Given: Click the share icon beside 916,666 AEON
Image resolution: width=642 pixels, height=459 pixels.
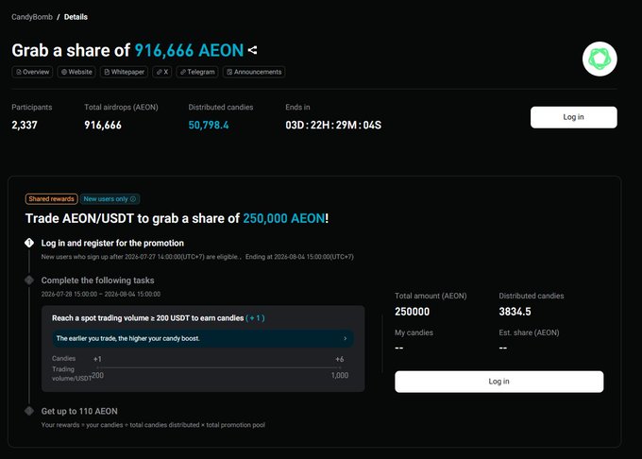Looking at the screenshot, I should tap(253, 50).
